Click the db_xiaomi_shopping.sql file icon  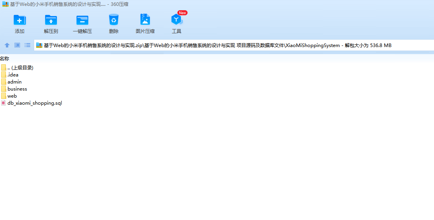pos(3,103)
